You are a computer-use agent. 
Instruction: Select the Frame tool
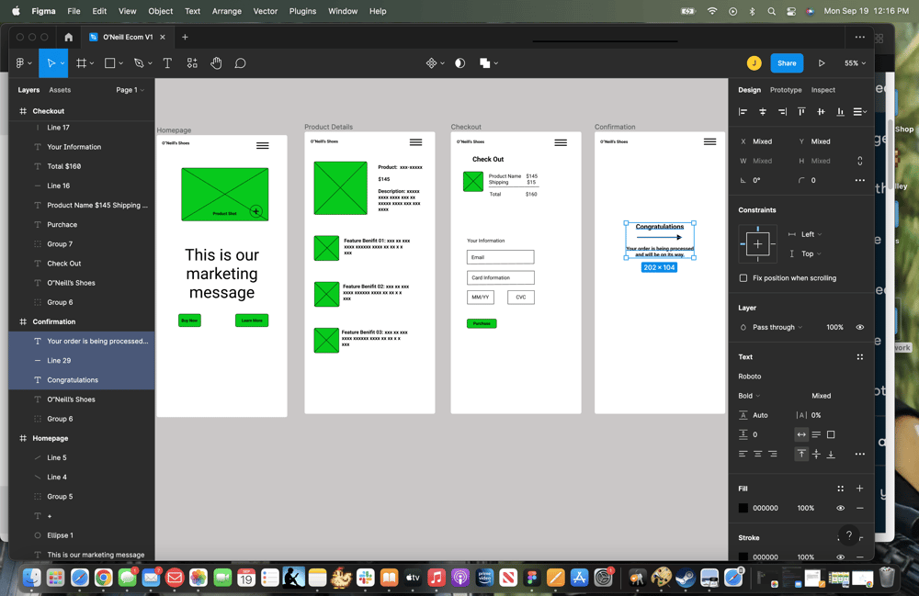click(x=82, y=62)
